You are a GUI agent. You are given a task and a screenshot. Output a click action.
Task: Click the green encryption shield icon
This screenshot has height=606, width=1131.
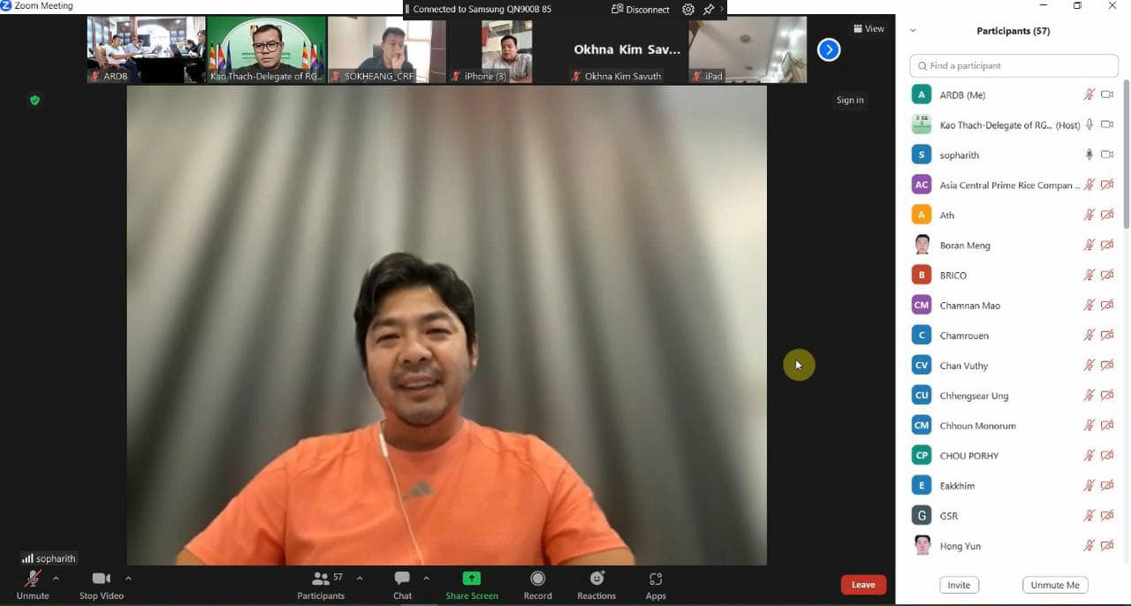point(35,101)
